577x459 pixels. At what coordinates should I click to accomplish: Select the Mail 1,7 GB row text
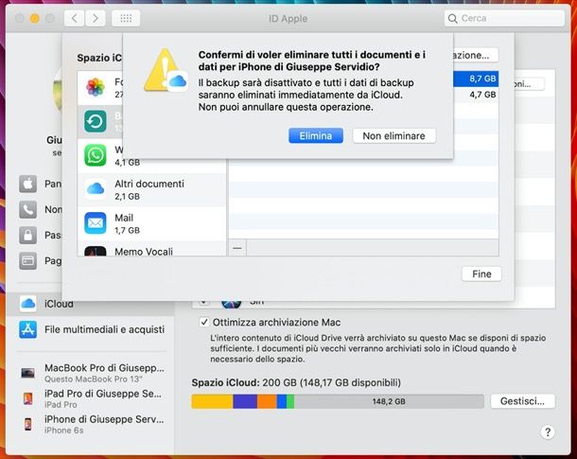click(x=128, y=223)
